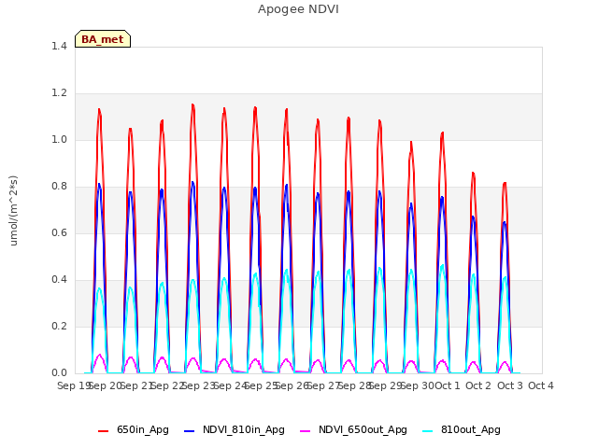Click the BA_met annotation label
The image size is (598, 448).
click(x=103, y=39)
